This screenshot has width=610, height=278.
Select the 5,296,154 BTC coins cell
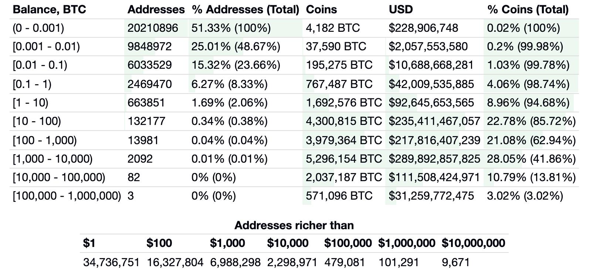point(343,159)
